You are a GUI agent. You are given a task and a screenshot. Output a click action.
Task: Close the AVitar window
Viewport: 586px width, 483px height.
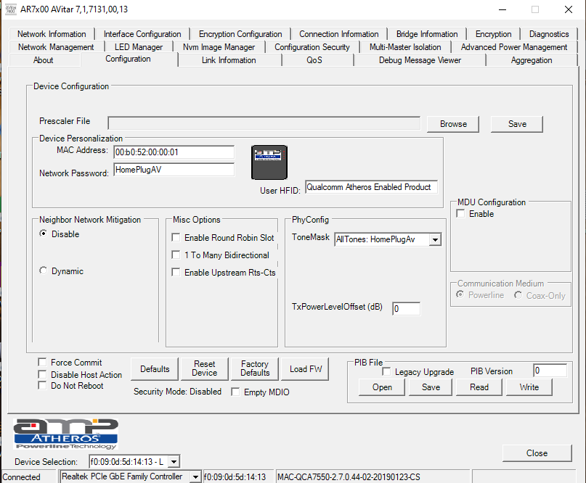pyautogui.click(x=568, y=9)
